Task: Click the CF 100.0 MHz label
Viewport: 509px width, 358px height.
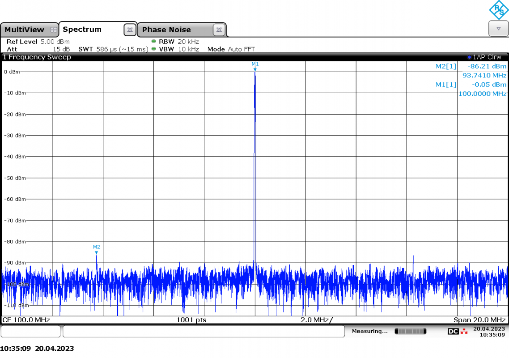Action: click(26, 320)
